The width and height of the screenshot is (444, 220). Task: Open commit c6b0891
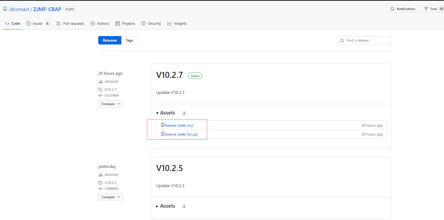112,188
